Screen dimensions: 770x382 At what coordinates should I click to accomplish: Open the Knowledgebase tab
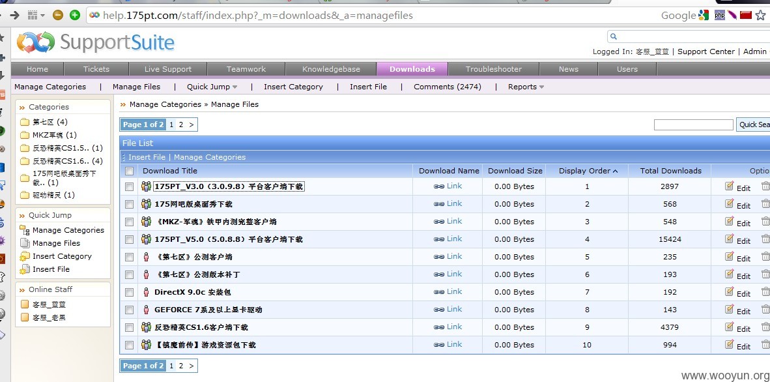(x=331, y=69)
